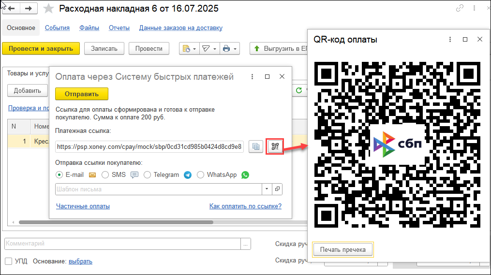491x275 pixels.
Task: Expand the Шаблон письма dropdown arrow
Action: point(267,189)
